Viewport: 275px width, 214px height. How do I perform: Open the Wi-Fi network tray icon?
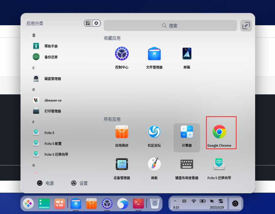click(194, 201)
